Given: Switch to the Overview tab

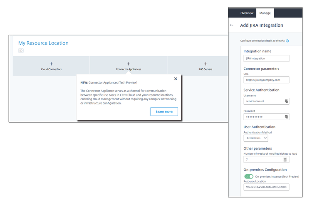Looking at the screenshot, I should (247, 13).
